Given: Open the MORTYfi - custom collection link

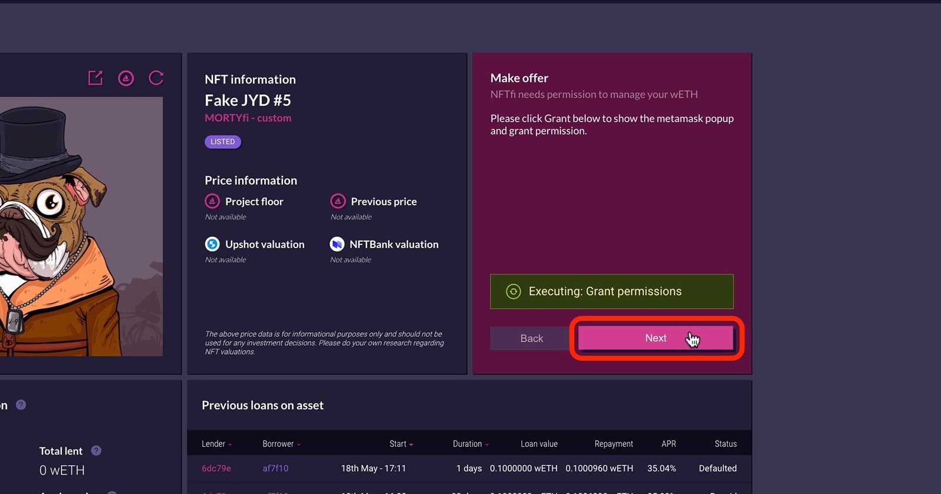Looking at the screenshot, I should tap(248, 118).
